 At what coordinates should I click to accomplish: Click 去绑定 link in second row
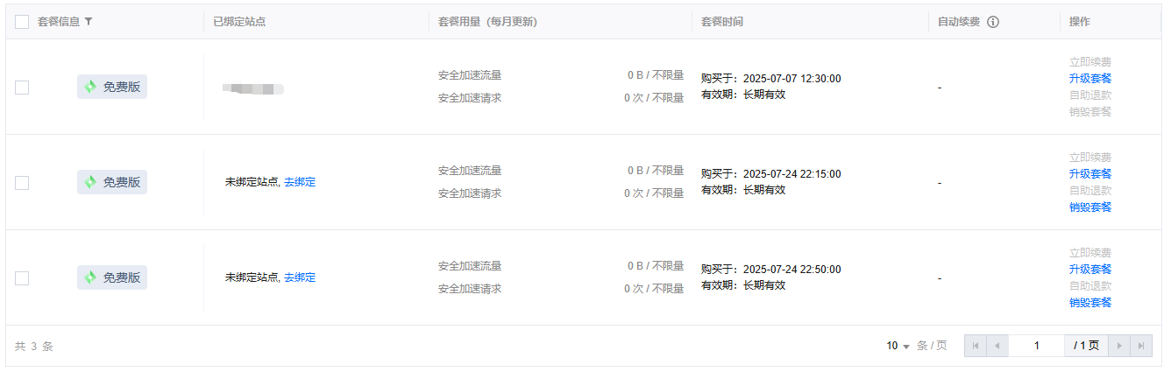pos(300,182)
